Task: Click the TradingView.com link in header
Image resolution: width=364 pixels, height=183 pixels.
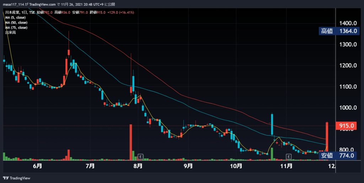Action: (x=43, y=4)
